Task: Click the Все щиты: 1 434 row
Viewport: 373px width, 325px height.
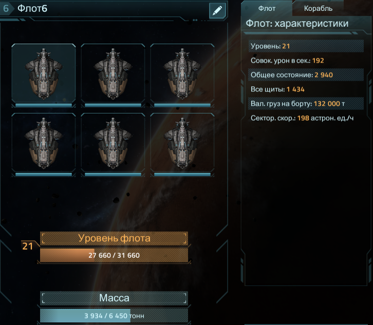Action: tap(306, 89)
